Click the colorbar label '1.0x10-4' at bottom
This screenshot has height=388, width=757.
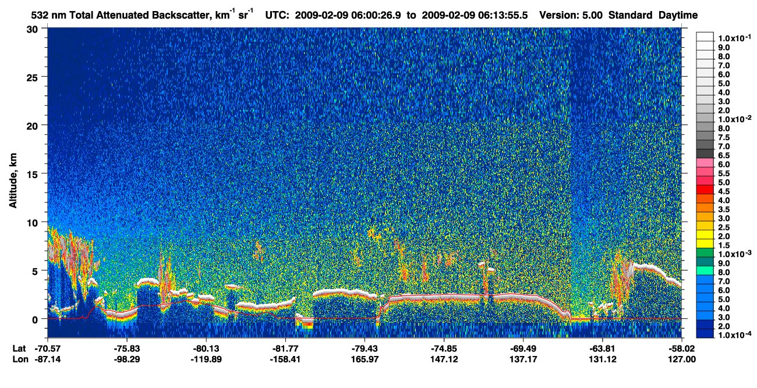735,336
